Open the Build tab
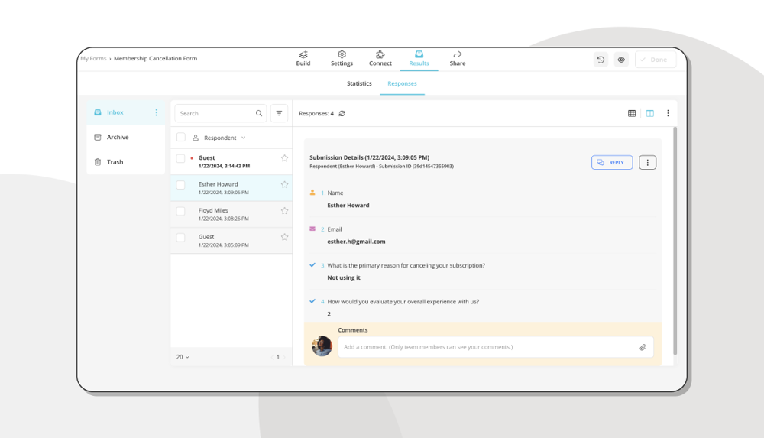The width and height of the screenshot is (764, 438). coord(303,59)
